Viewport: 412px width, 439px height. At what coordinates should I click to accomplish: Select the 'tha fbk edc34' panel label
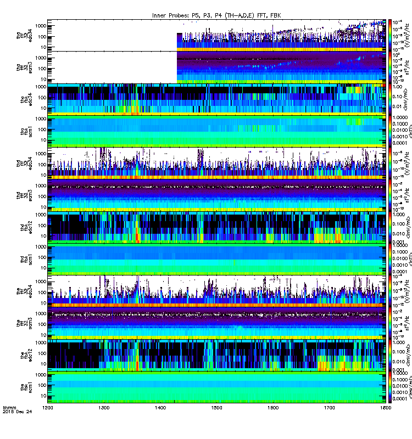click(x=26, y=99)
